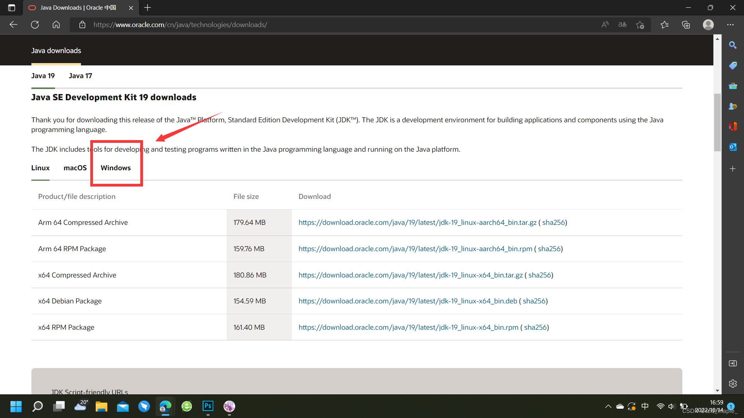Go to browser home page icon

56,25
